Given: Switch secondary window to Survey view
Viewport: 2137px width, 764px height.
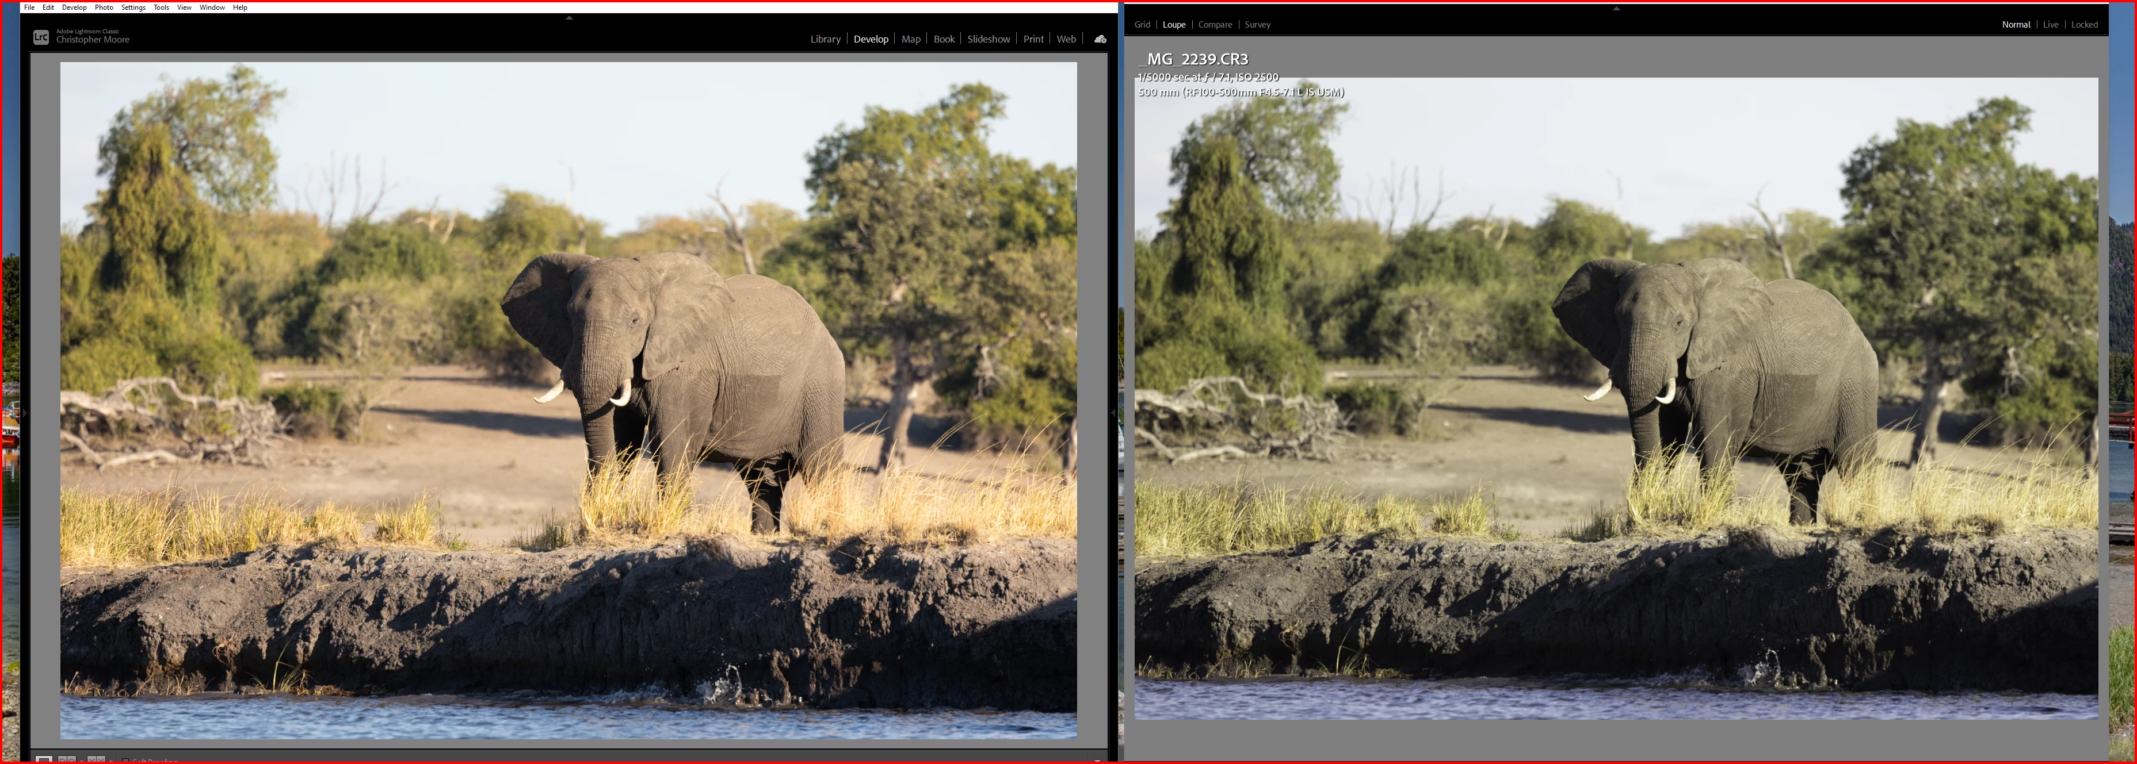Looking at the screenshot, I should tap(1257, 25).
